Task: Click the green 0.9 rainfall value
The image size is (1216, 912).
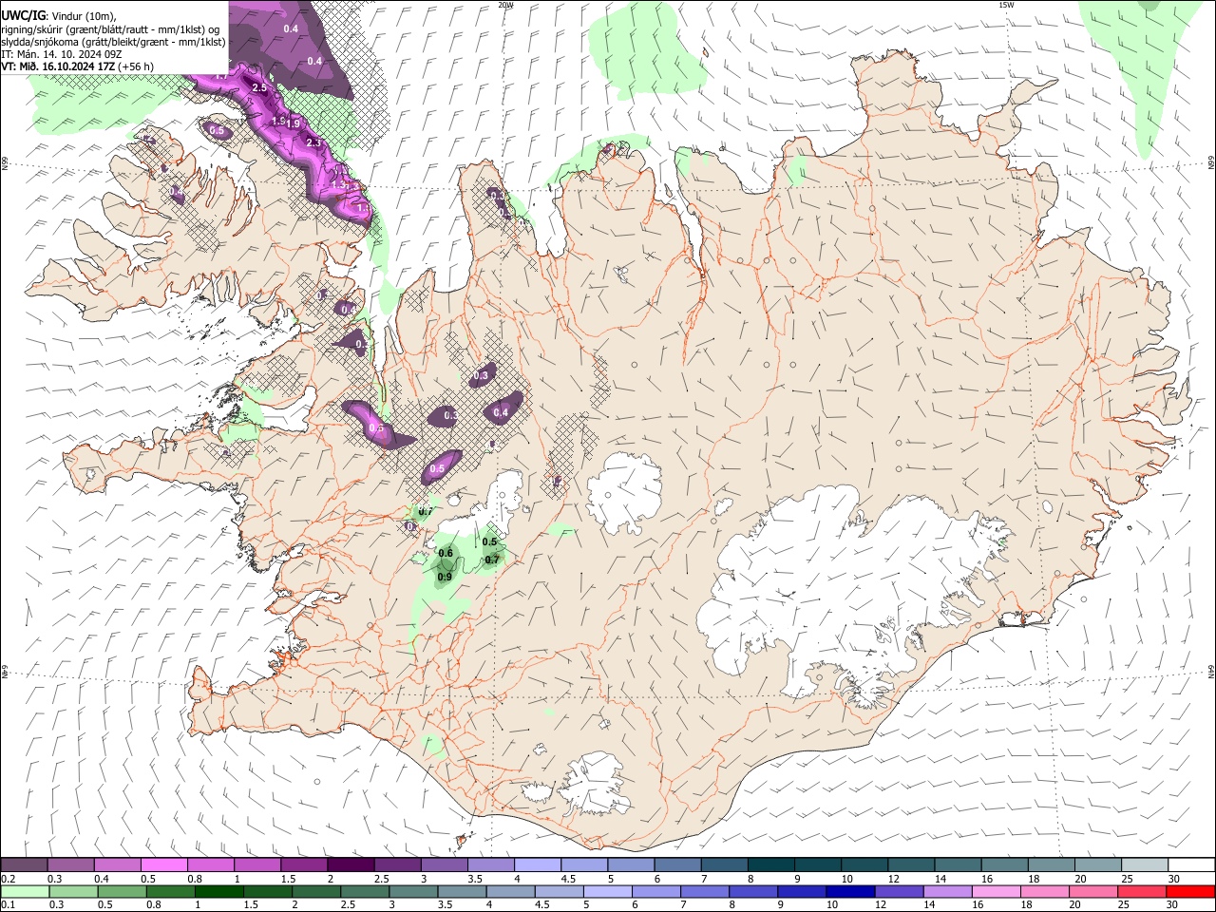Action: (445, 577)
